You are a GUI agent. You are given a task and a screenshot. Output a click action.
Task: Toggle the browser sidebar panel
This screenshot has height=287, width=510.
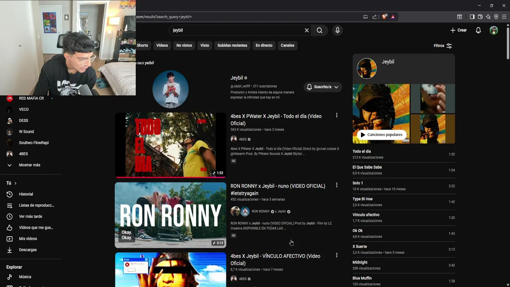(x=472, y=17)
